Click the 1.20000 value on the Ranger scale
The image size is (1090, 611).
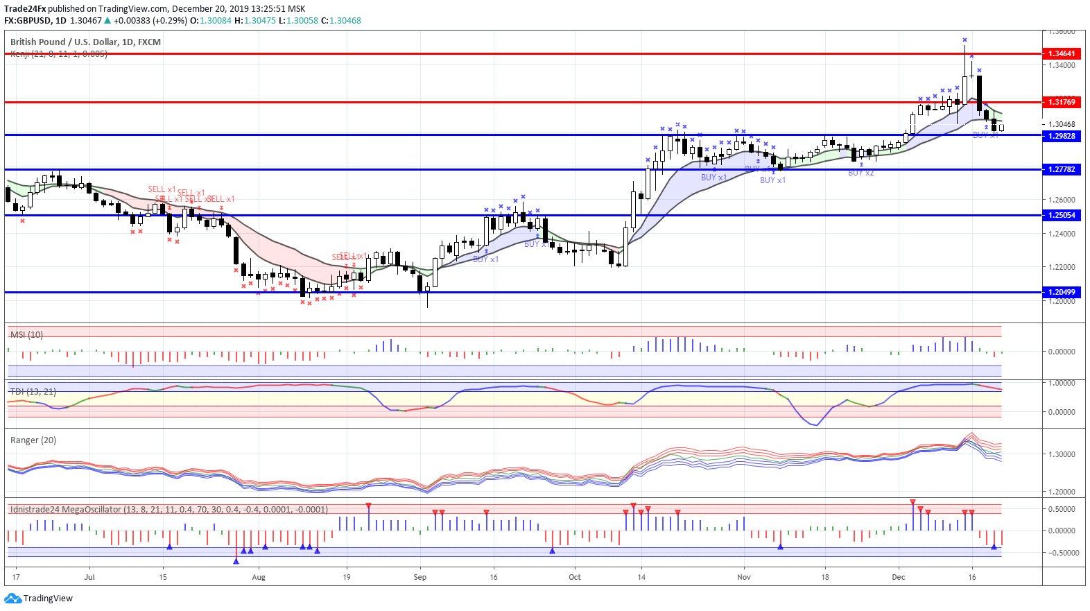(1062, 492)
